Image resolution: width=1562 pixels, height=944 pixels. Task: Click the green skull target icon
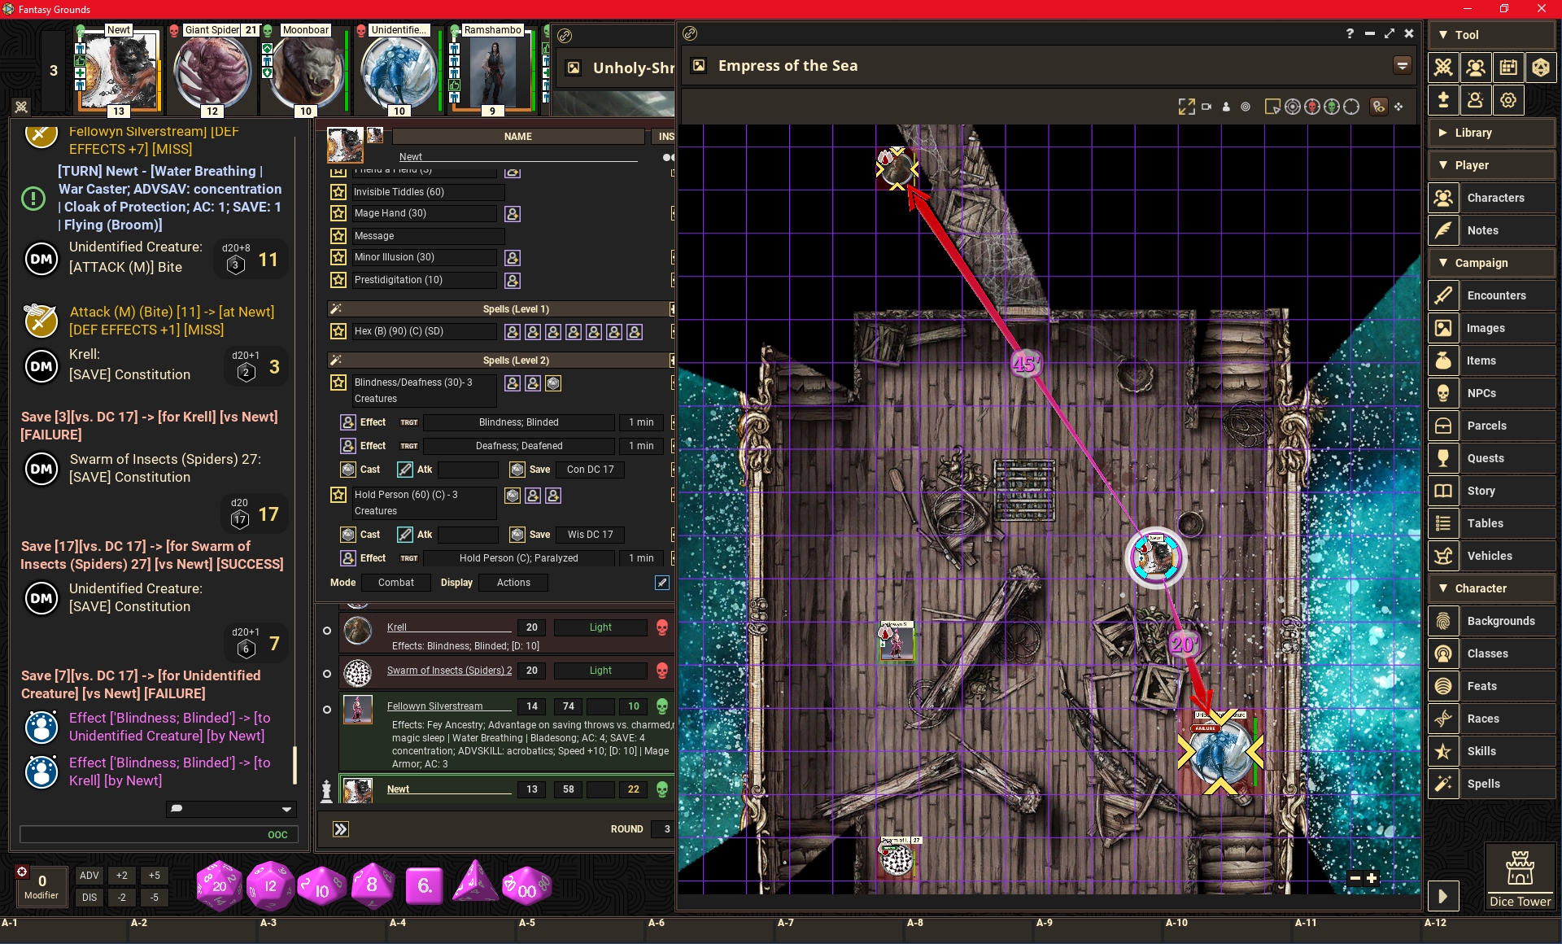(x=1332, y=107)
